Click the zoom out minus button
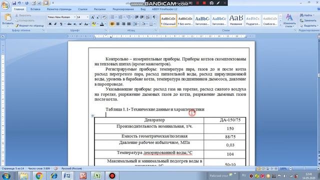Image resolution: width=320 pixels, height=180 pixels. click(291, 168)
